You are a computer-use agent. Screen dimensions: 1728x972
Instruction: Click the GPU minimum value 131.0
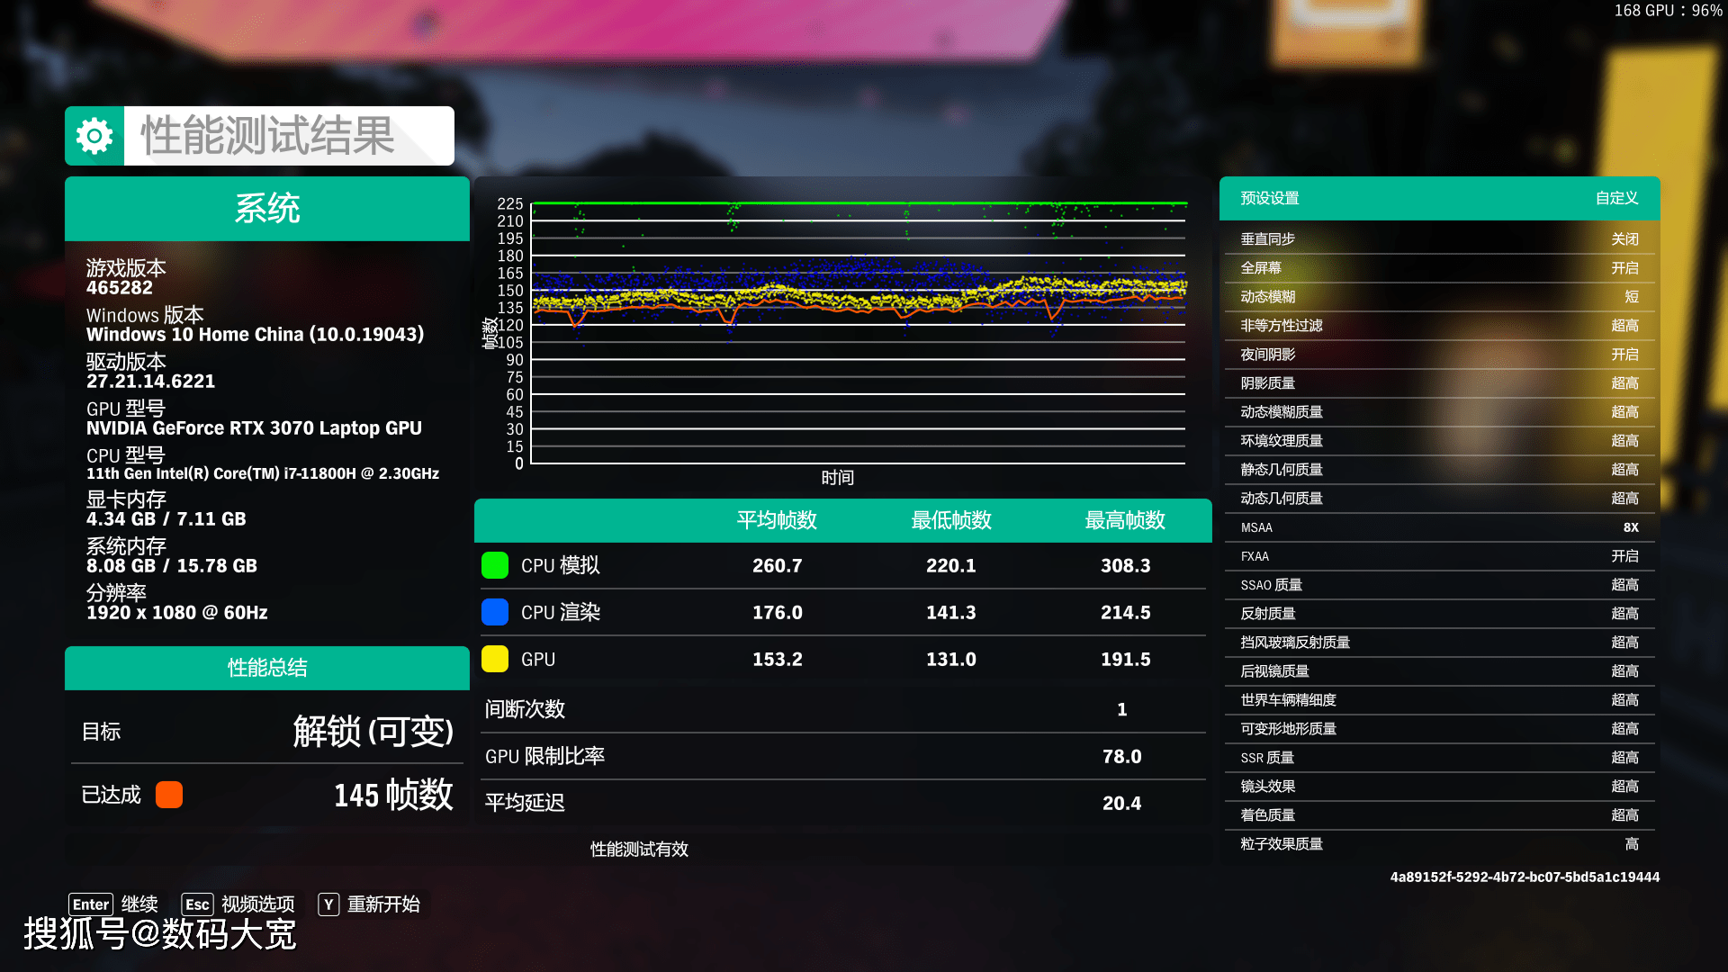(x=951, y=660)
